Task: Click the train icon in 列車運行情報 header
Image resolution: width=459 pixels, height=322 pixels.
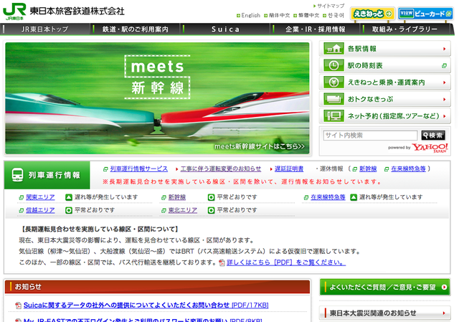Action: pyautogui.click(x=17, y=175)
